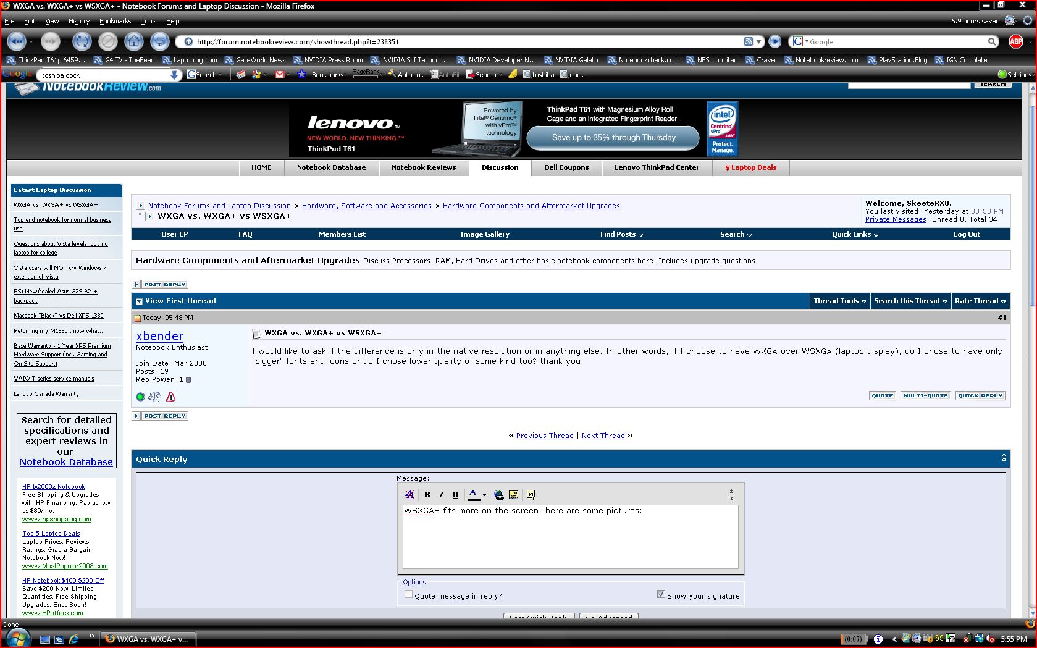1037x648 pixels.
Task: Click the RSS feed icon in address bar
Action: tap(748, 41)
